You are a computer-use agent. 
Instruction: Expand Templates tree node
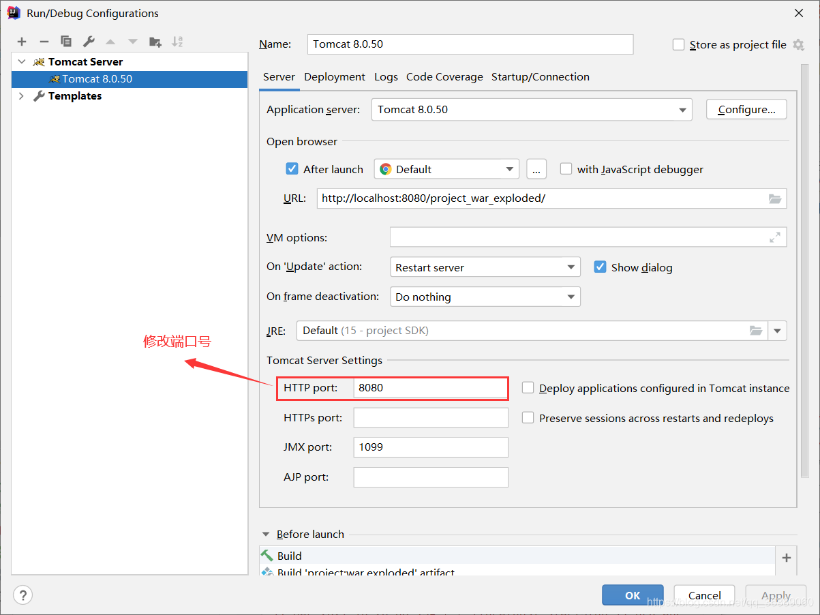22,96
